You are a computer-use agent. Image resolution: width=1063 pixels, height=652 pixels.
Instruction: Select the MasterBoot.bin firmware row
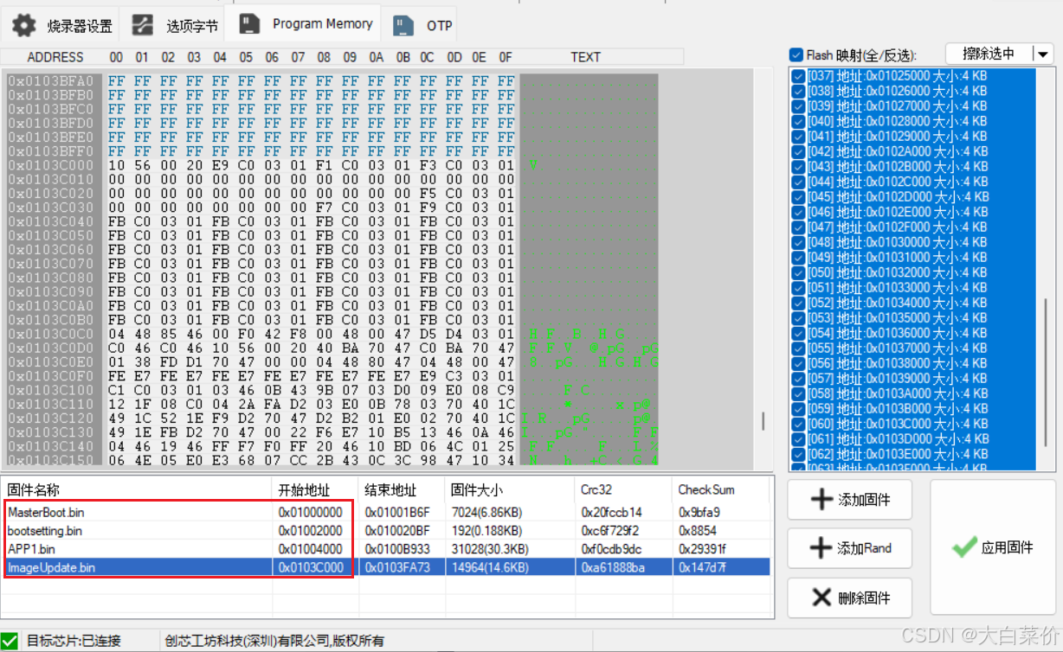tap(386, 512)
